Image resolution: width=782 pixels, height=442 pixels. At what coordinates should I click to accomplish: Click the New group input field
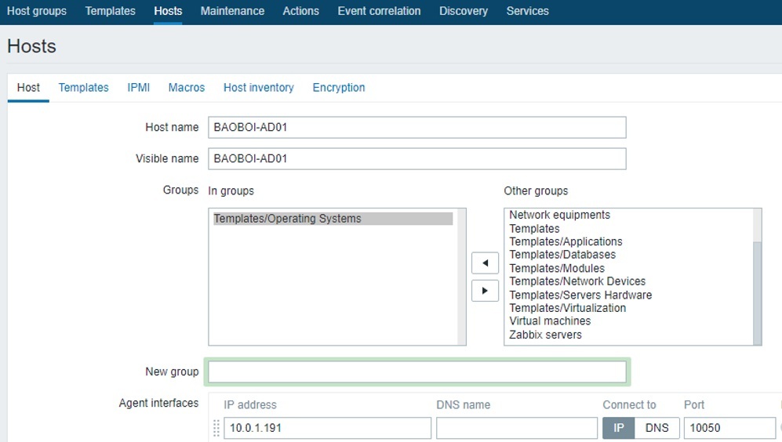tap(416, 371)
